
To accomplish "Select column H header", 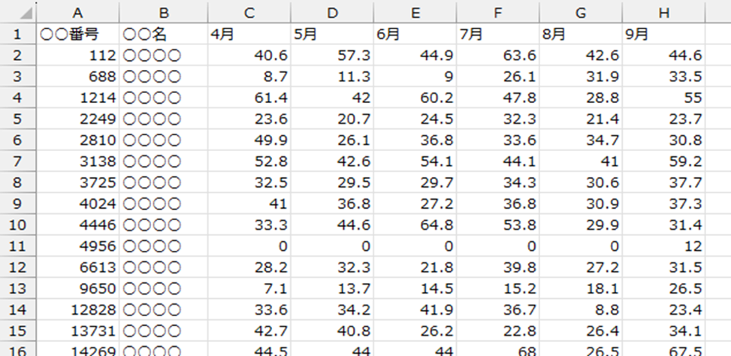I will pos(663,13).
